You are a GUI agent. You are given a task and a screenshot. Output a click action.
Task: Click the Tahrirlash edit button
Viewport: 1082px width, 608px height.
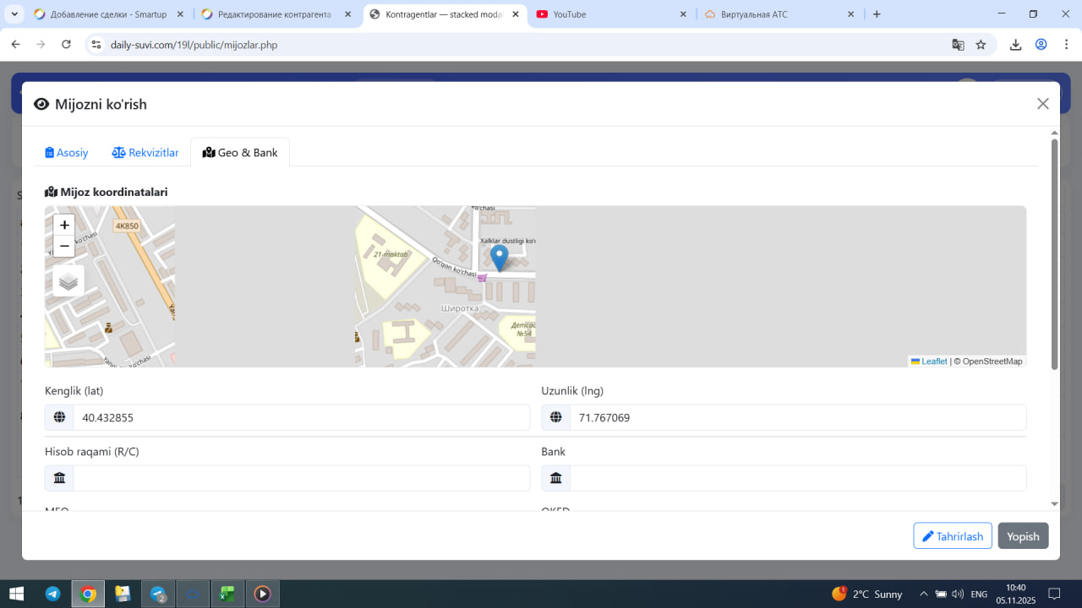953,536
